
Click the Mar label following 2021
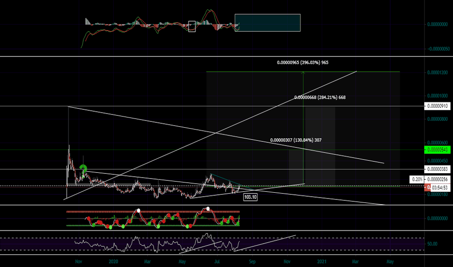[355, 262]
